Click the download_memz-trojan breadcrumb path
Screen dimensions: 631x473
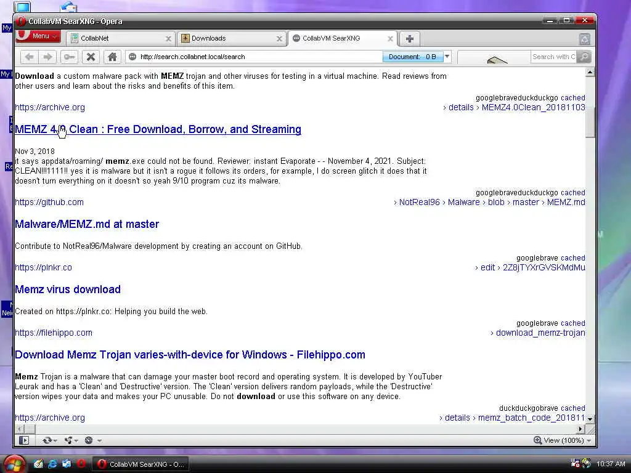coord(540,333)
